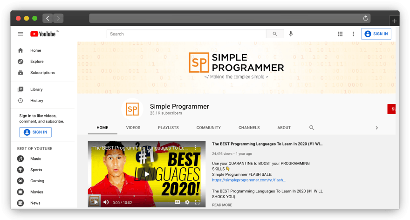410x220 pixels.
Task: Click the '23.1K subscribers' text
Action: 166,113
